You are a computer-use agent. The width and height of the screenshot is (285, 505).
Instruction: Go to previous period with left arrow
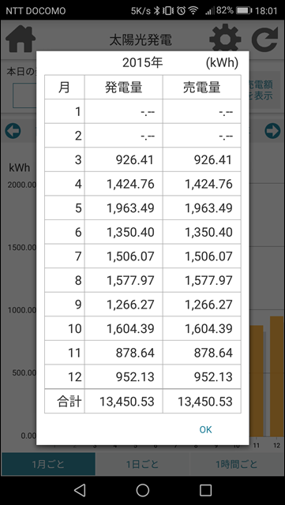click(13, 131)
